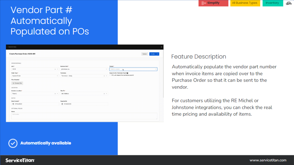Viewport: 294px width, 165px height.
Task: Click the Date Created calendar icon
Action: tap(13, 104)
